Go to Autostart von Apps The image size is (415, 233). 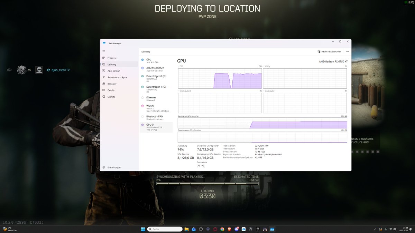(119, 77)
